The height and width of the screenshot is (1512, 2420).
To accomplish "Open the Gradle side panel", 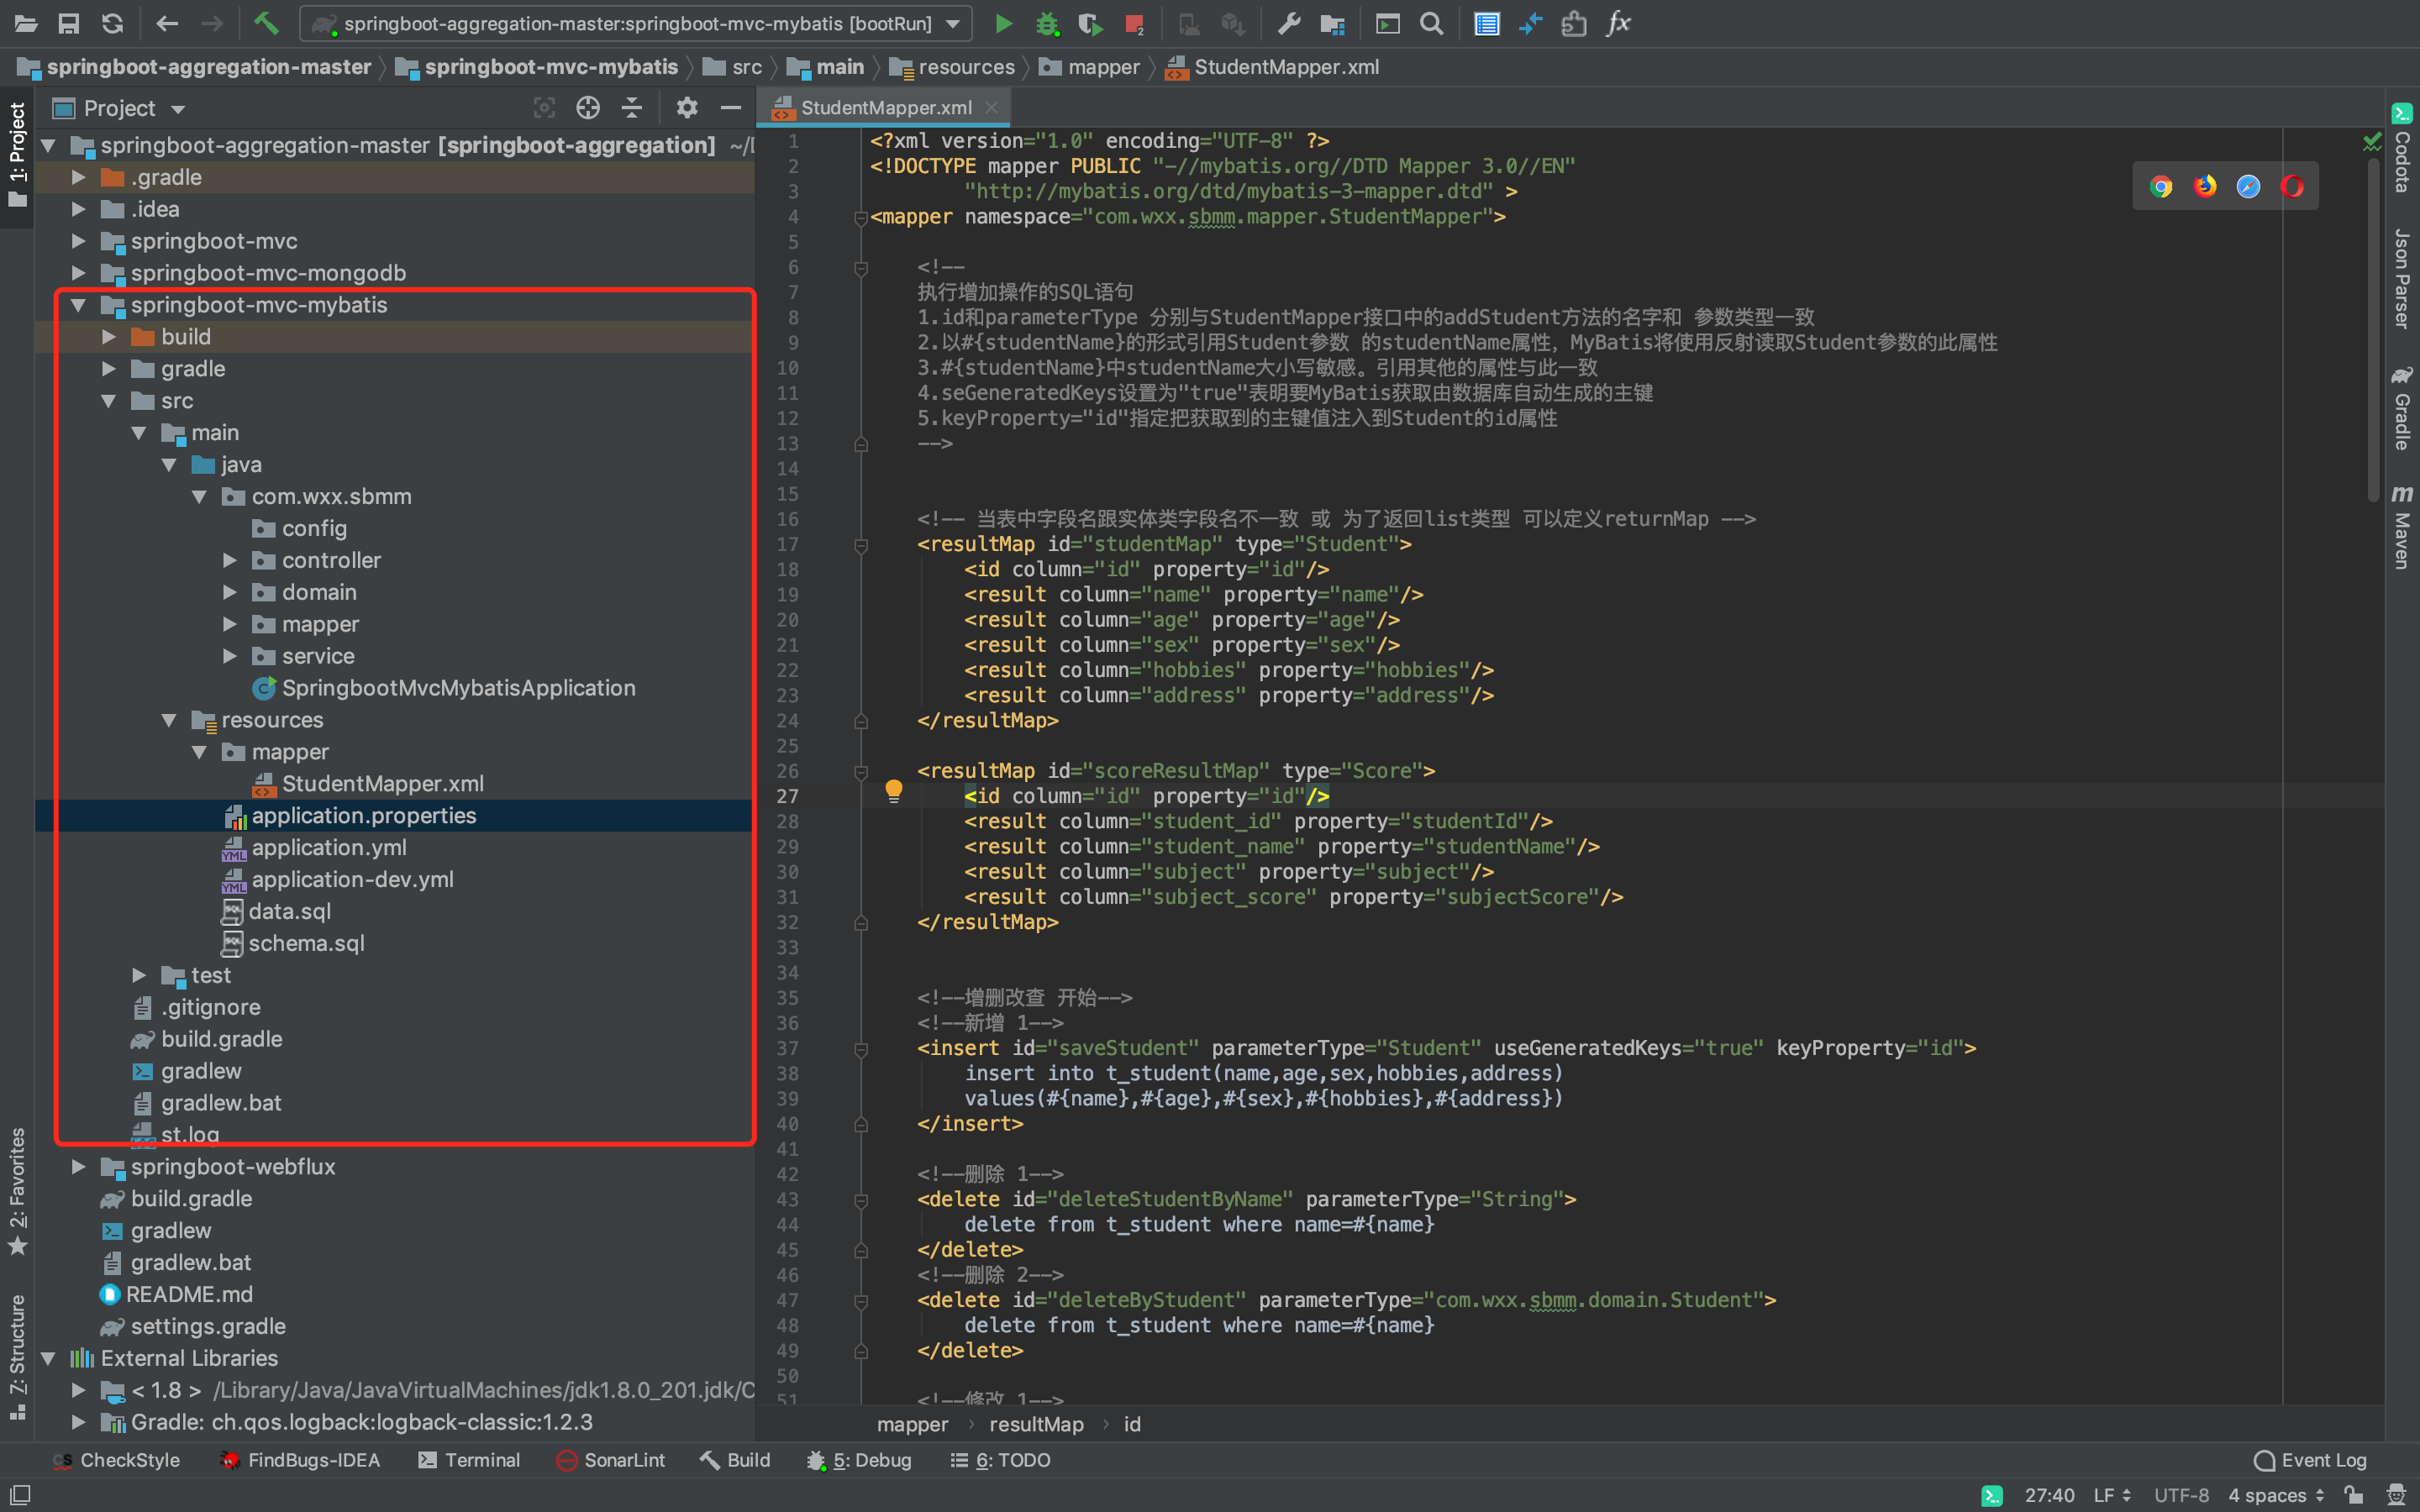I will [2402, 408].
